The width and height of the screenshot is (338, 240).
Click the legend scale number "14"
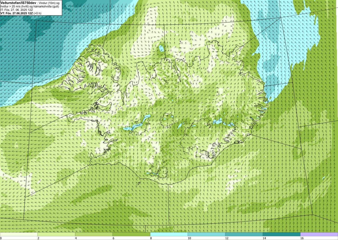[x=264, y=238]
